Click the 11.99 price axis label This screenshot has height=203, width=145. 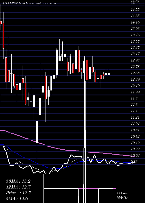(x=135, y=92)
